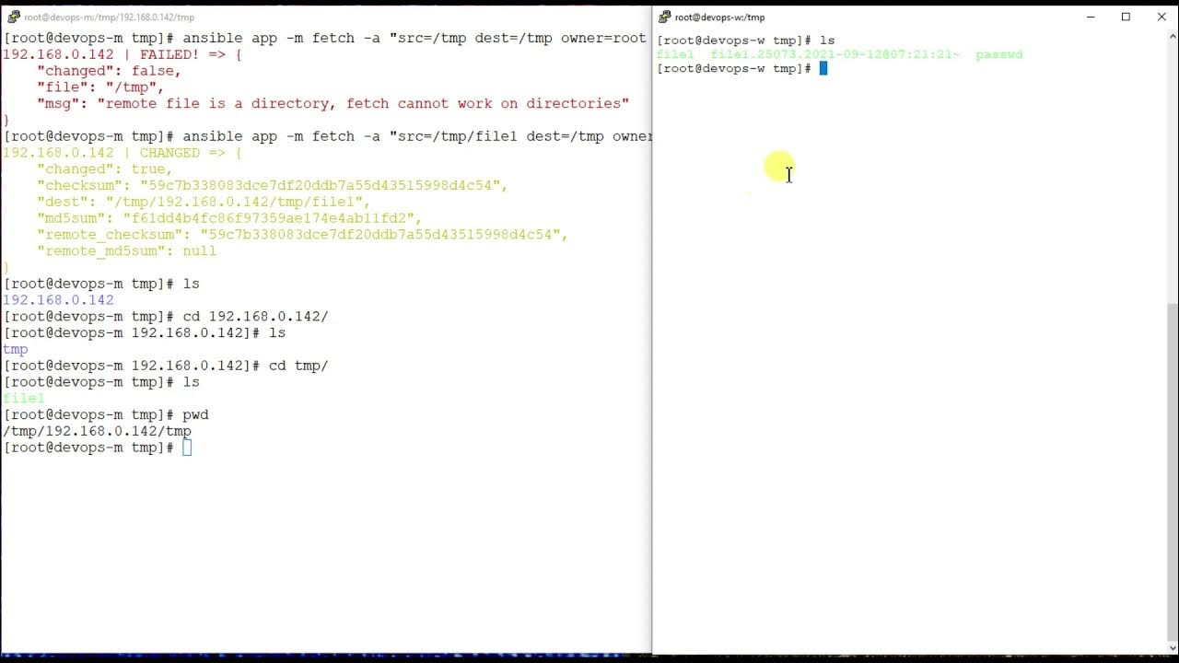Close the devops-w terminal window

tap(1161, 17)
